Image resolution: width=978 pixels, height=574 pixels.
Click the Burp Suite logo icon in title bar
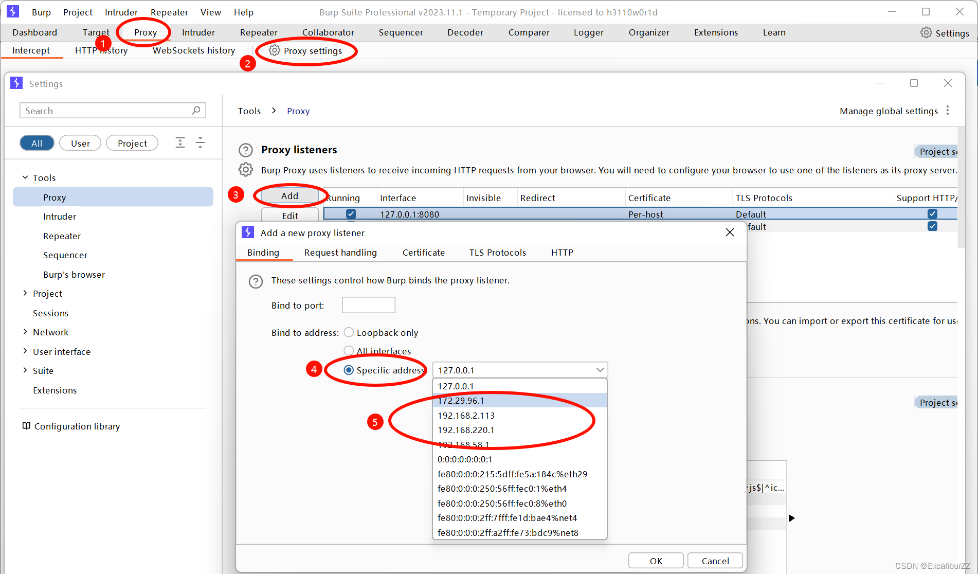pos(13,11)
